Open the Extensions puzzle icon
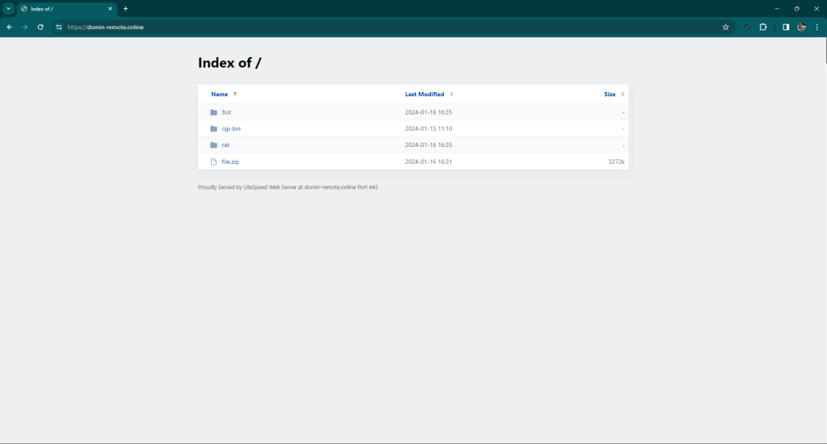827x444 pixels. point(763,27)
